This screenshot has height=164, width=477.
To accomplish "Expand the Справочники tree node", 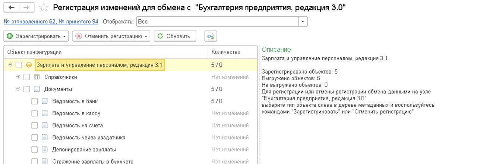I will [x=18, y=77].
